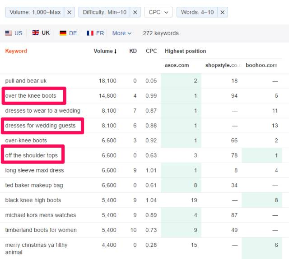Click 'off the shoulder tops' keyword

pos(32,155)
